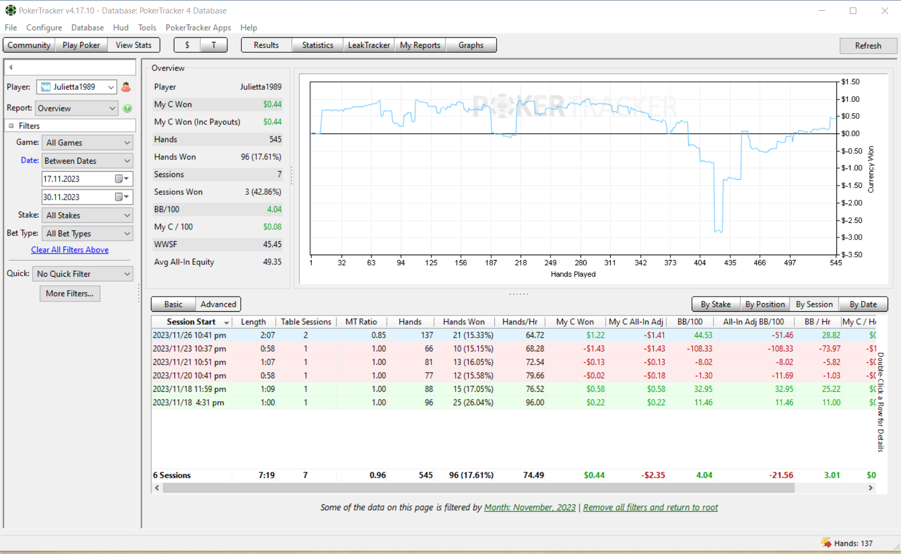This screenshot has height=554, width=901.
Task: Click the horizontal scrollbar of session table
Action: click(x=478, y=488)
